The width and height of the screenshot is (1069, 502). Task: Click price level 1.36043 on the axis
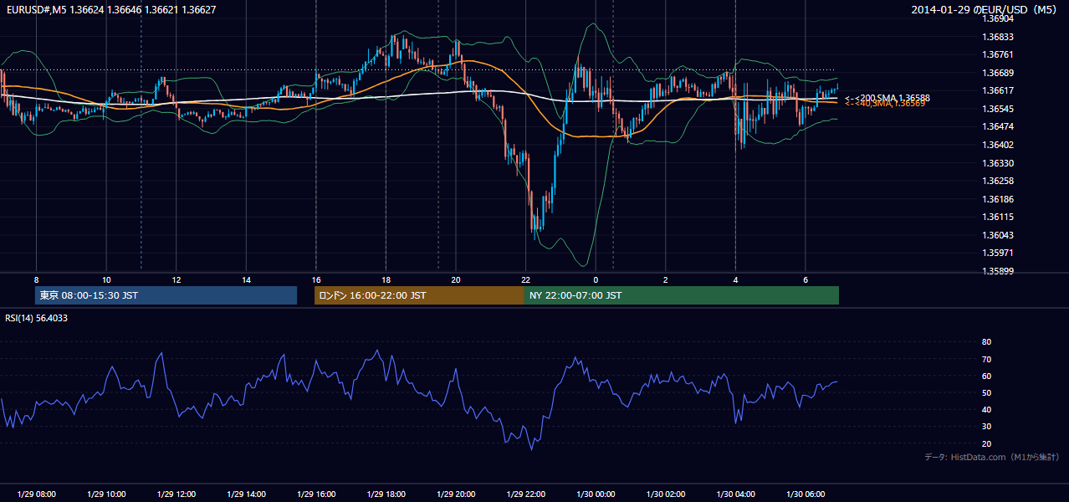point(997,235)
